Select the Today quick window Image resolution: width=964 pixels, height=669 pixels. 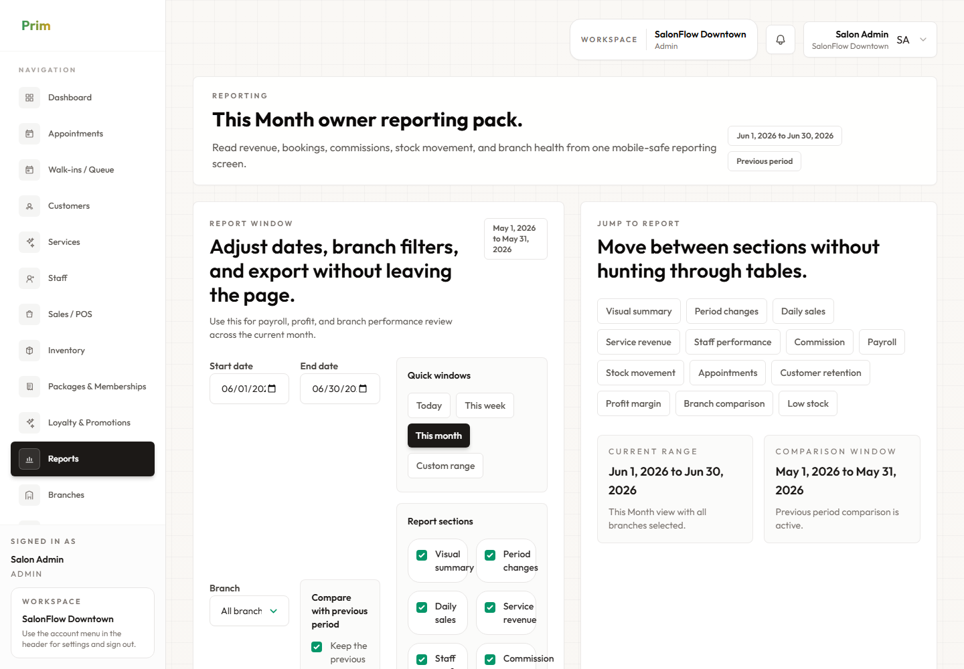pos(429,405)
